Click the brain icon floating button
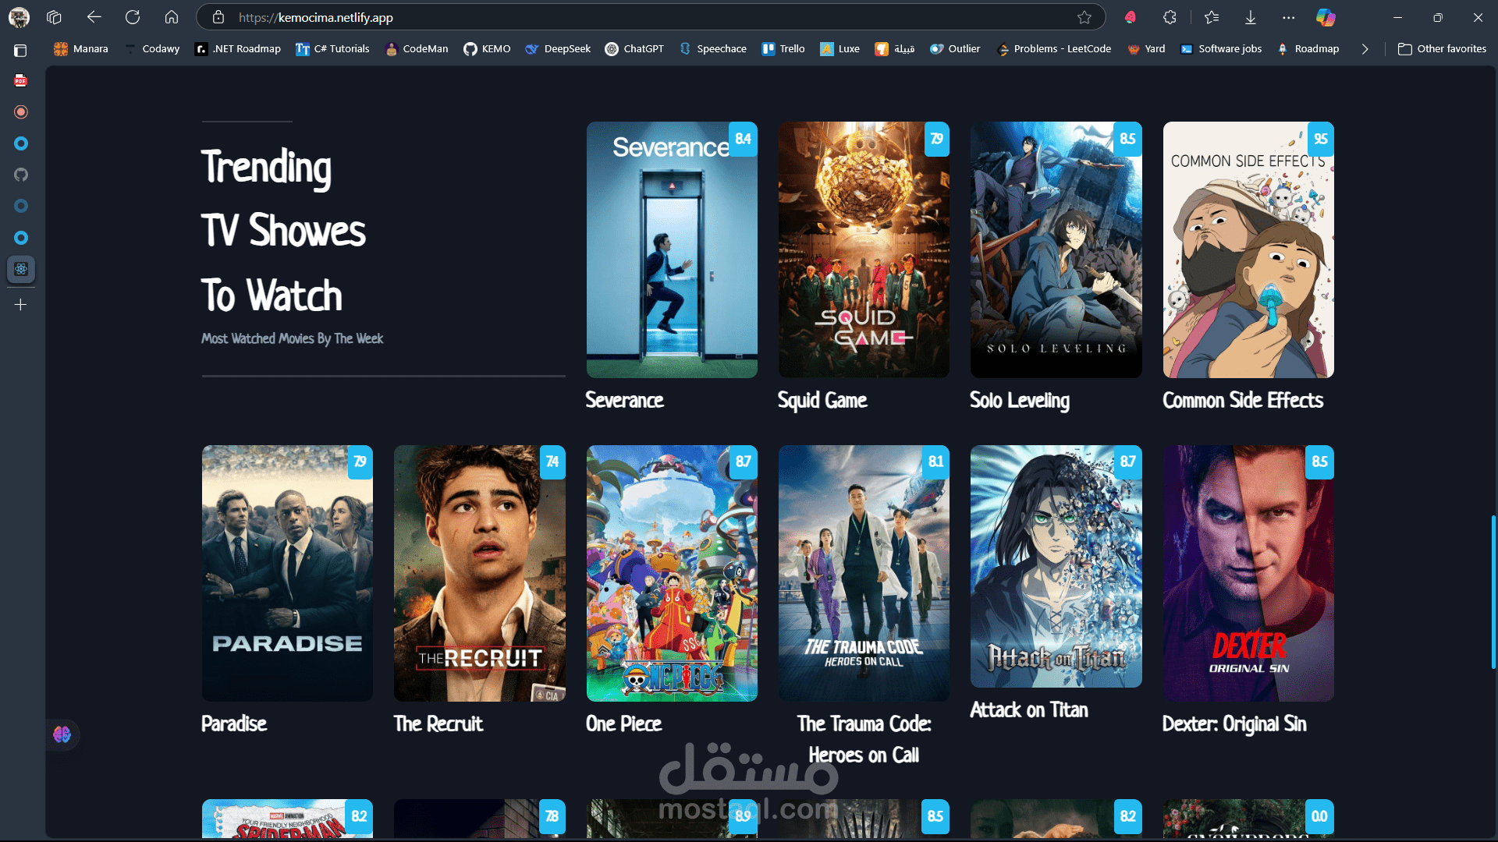The image size is (1498, 842). pos(62,734)
